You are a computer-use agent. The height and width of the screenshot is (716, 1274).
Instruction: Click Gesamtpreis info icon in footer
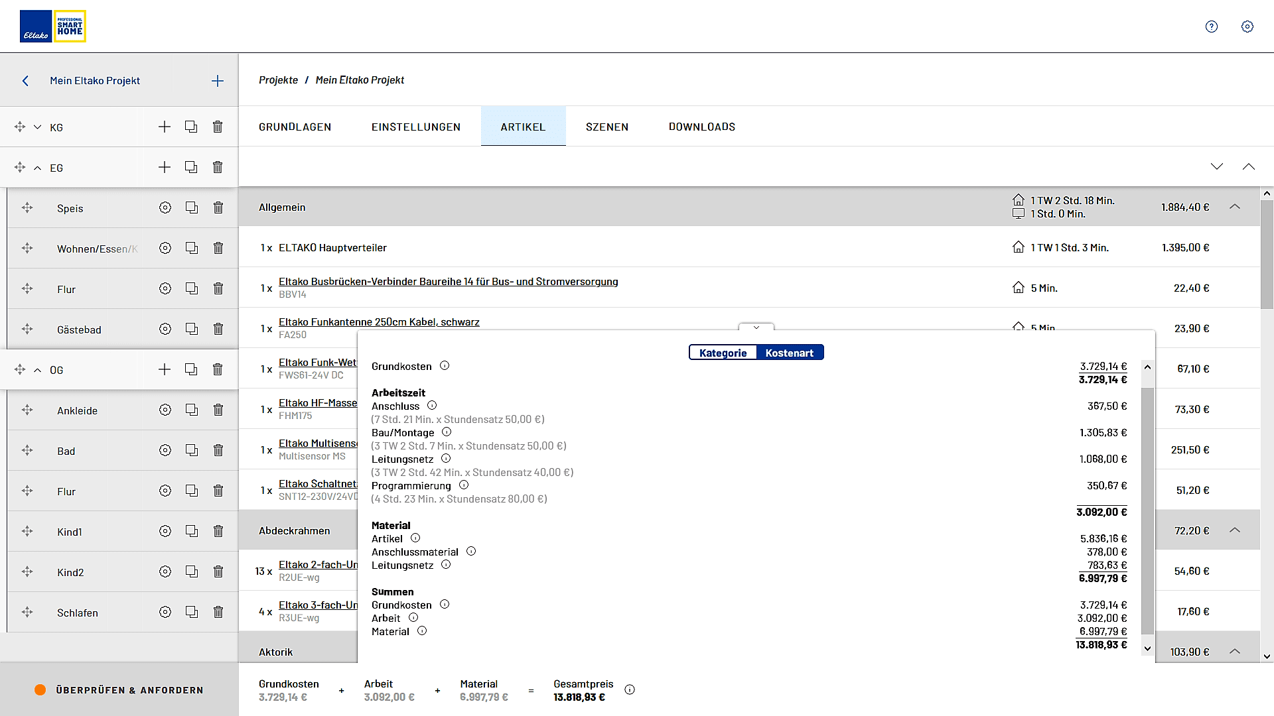[630, 689]
